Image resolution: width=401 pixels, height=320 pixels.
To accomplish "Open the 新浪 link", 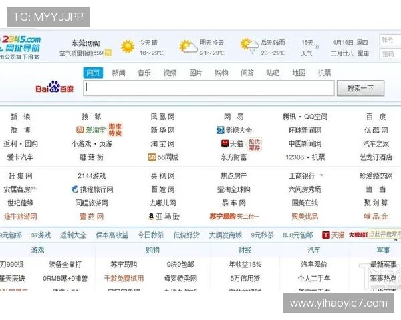I will pos(21,117).
